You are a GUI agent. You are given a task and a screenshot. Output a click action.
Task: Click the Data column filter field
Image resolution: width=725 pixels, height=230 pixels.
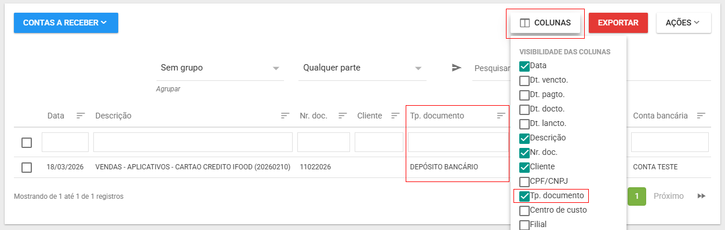coord(65,142)
